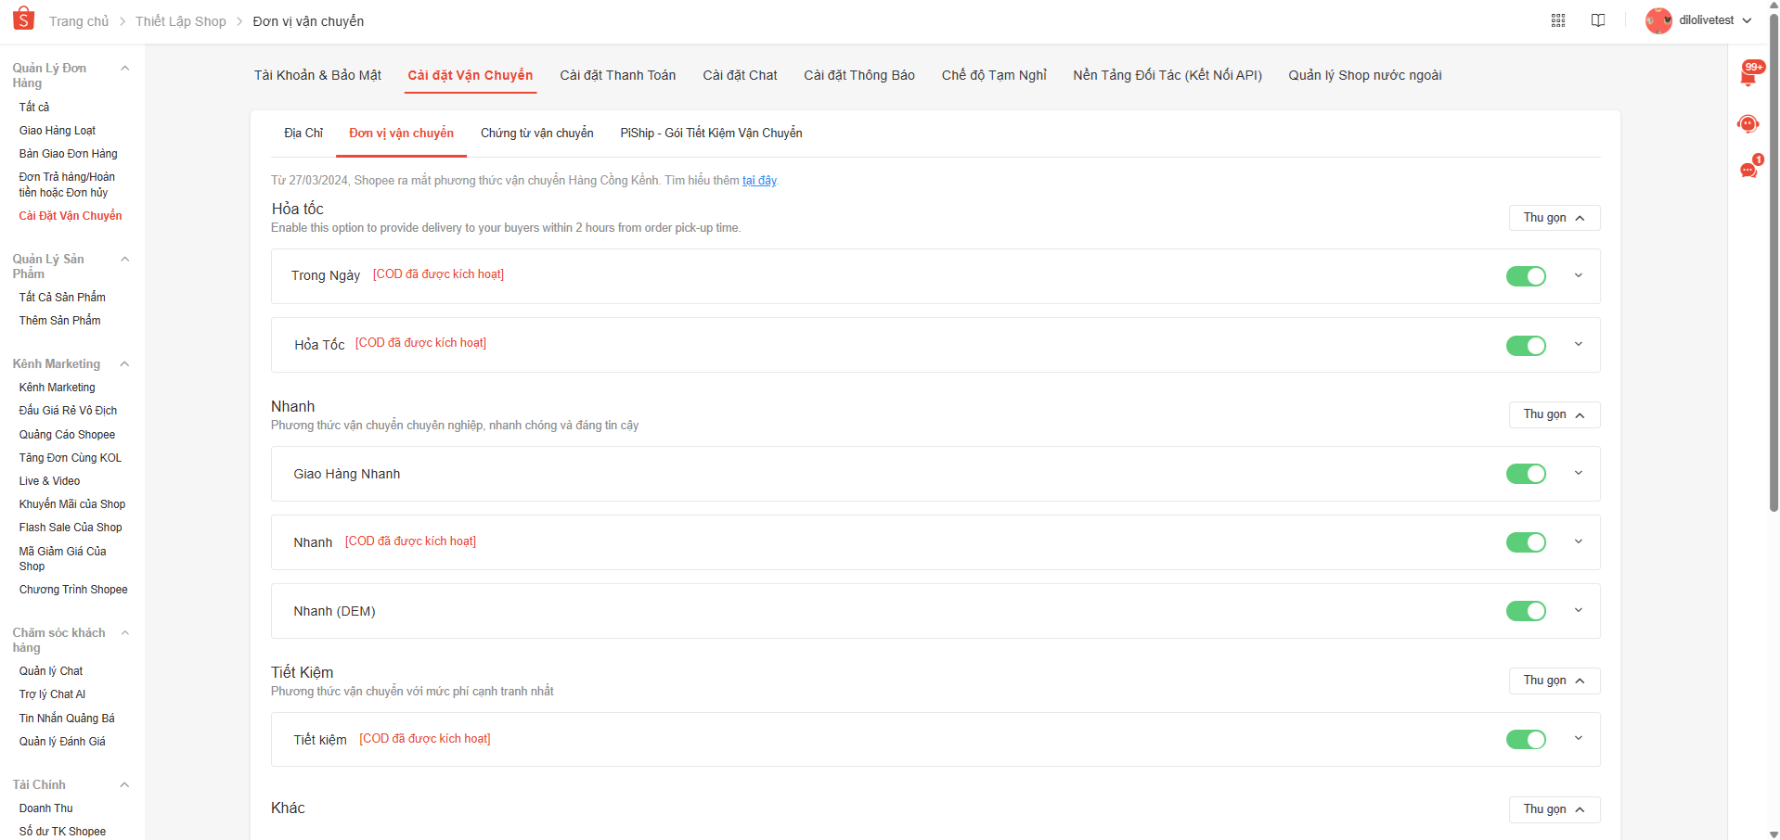
Task: Click the Shopee logo icon
Action: pyautogui.click(x=23, y=19)
